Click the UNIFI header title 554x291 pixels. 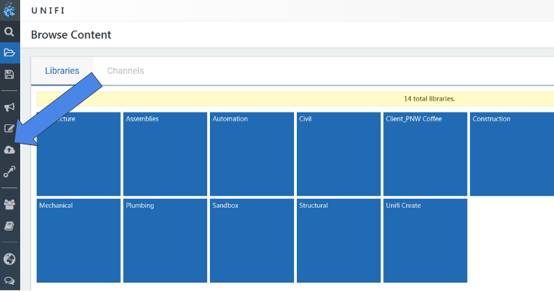click(48, 10)
